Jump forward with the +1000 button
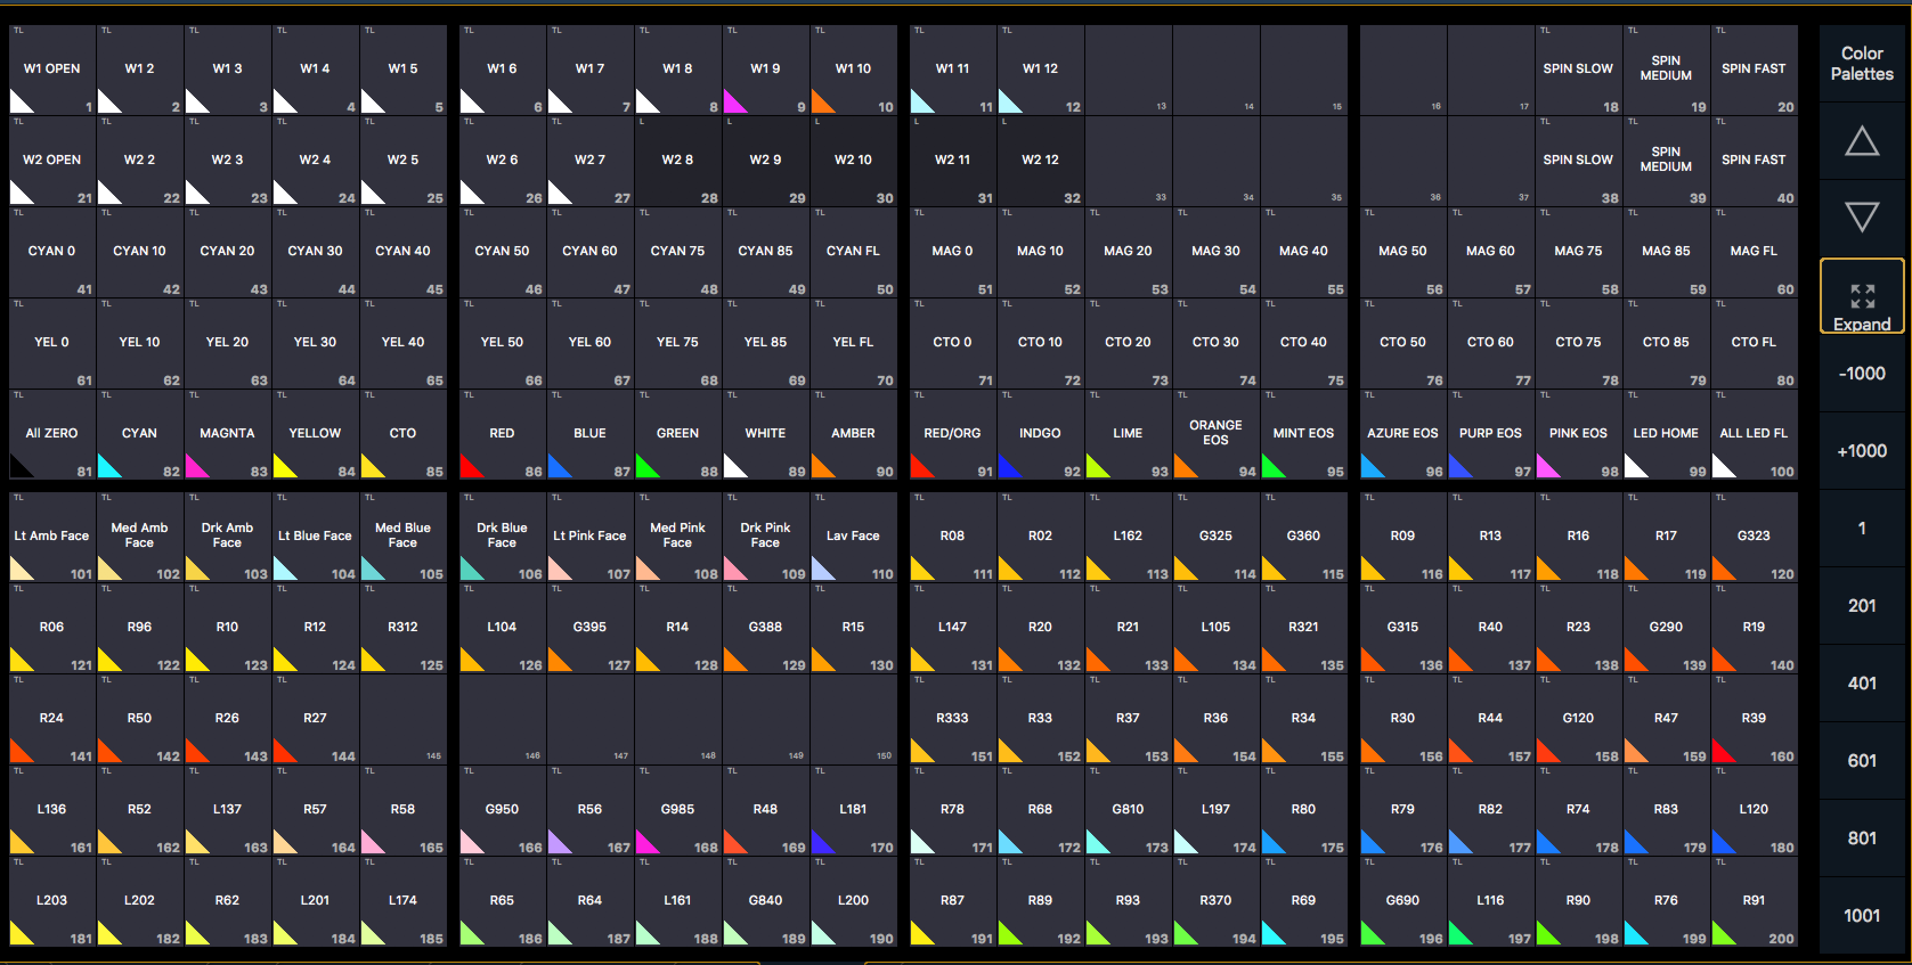The image size is (1912, 965). [1861, 450]
